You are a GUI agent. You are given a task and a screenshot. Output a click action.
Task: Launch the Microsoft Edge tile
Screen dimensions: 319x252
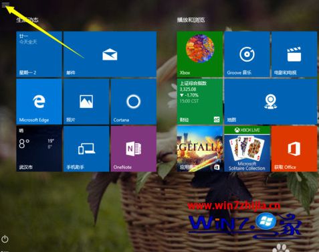click(39, 102)
